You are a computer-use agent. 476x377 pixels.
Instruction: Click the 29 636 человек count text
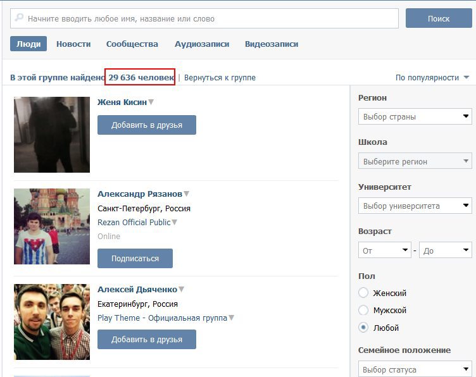[x=141, y=77]
